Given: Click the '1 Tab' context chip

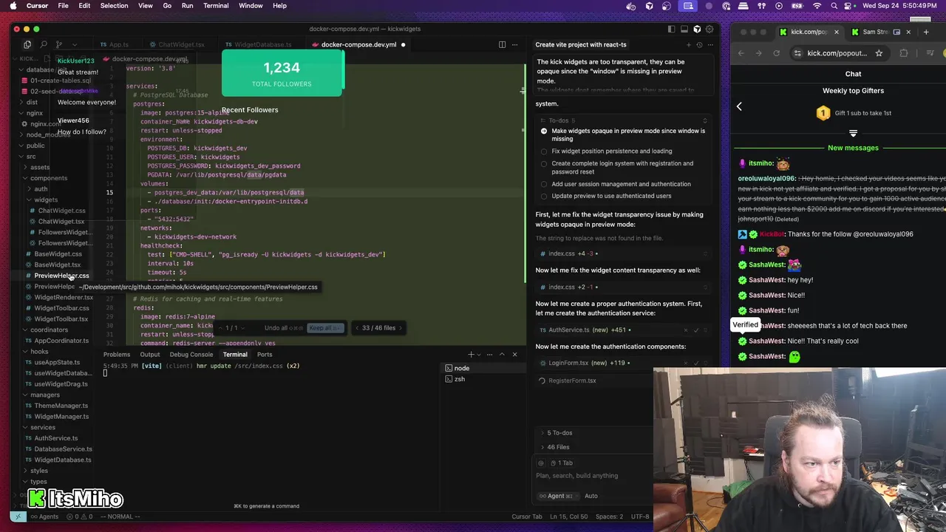Looking at the screenshot, I should [x=561, y=463].
